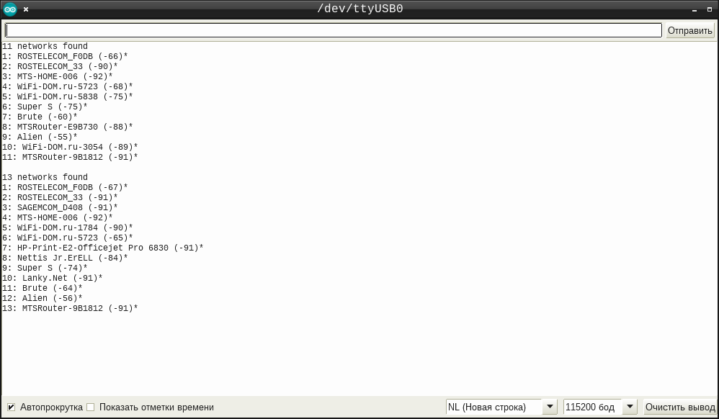This screenshot has width=719, height=419.
Task: Enable Показать отметки времени timestamps checkbox
Action: (90, 407)
